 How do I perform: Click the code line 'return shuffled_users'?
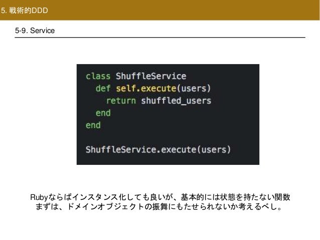(158, 101)
